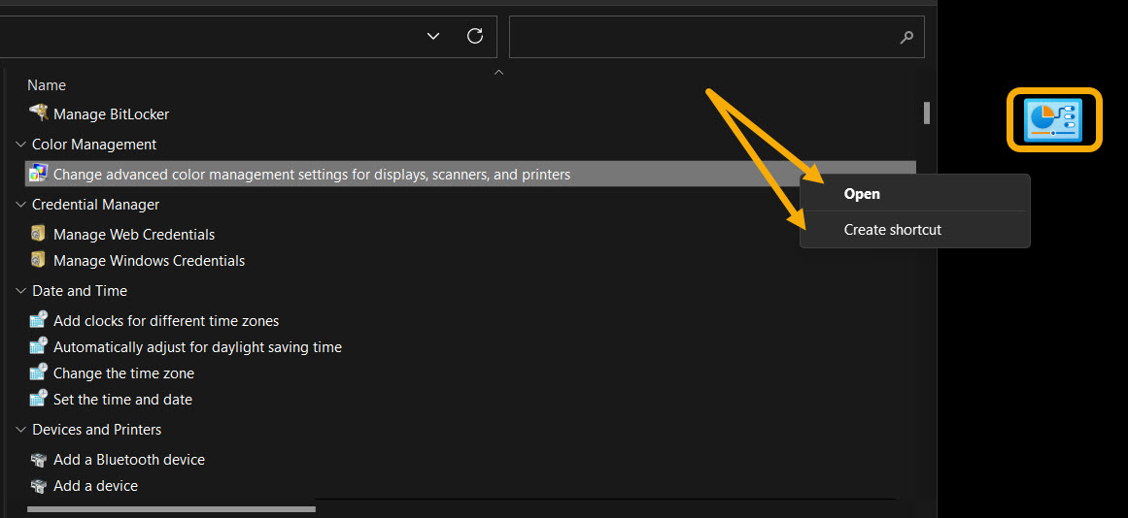The image size is (1128, 518).
Task: Click the Date and Time group label
Action: tap(80, 291)
